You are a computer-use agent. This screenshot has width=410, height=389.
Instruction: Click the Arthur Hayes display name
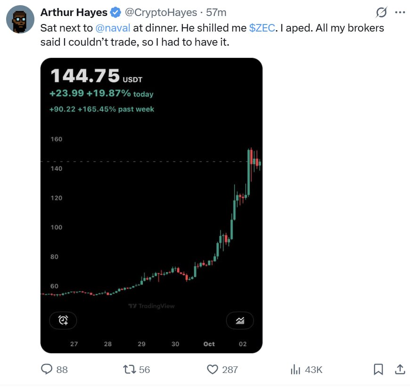click(74, 12)
